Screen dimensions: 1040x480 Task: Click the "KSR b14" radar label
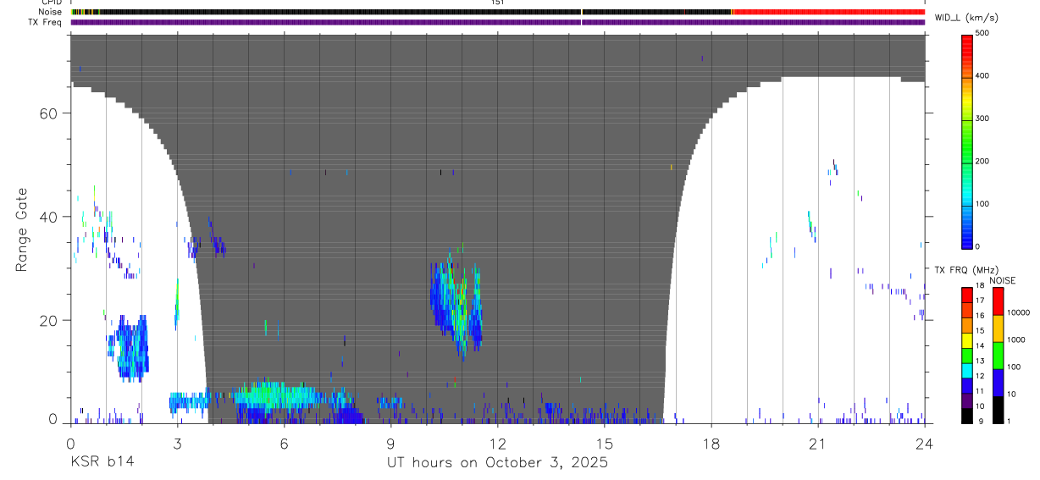101,462
